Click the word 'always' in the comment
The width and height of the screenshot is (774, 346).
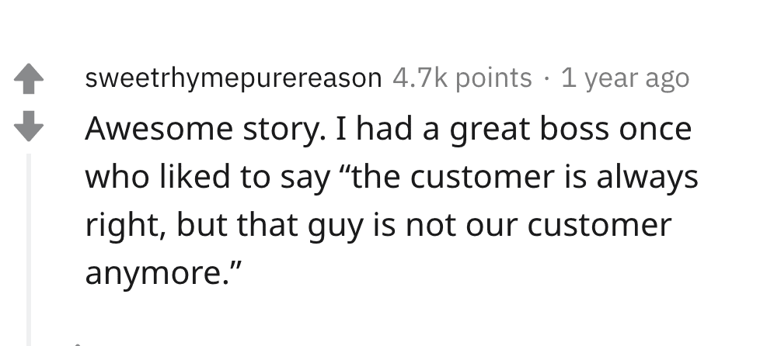pyautogui.click(x=647, y=178)
